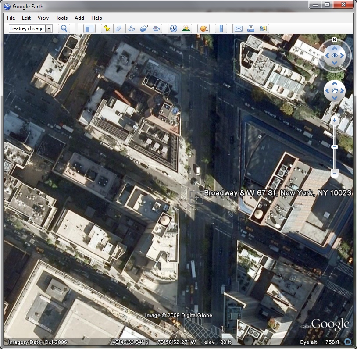Screen dimensions: 357x349
Task: Click the look-right arrow on eye joystick
Action: click(x=342, y=56)
